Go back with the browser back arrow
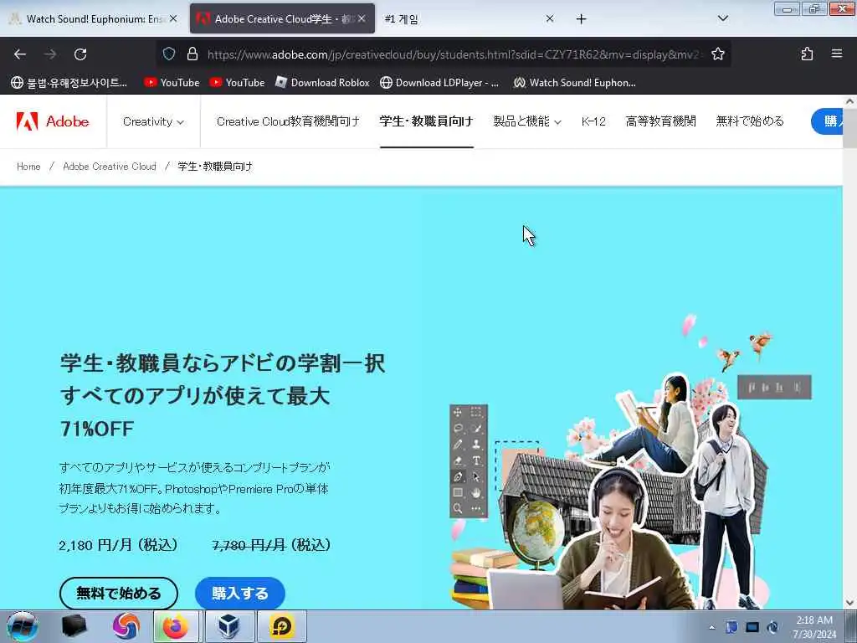Screen dimensions: 857x643 [20, 54]
